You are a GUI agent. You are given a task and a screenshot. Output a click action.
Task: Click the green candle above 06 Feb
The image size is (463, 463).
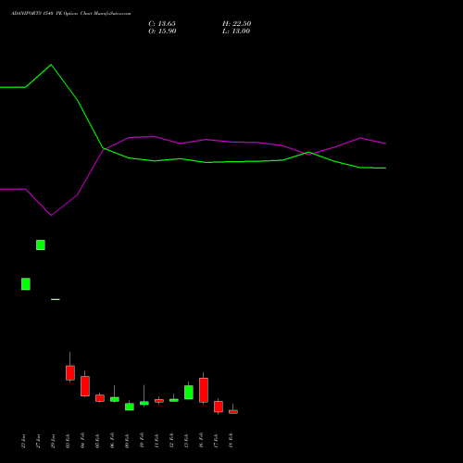pos(115,399)
